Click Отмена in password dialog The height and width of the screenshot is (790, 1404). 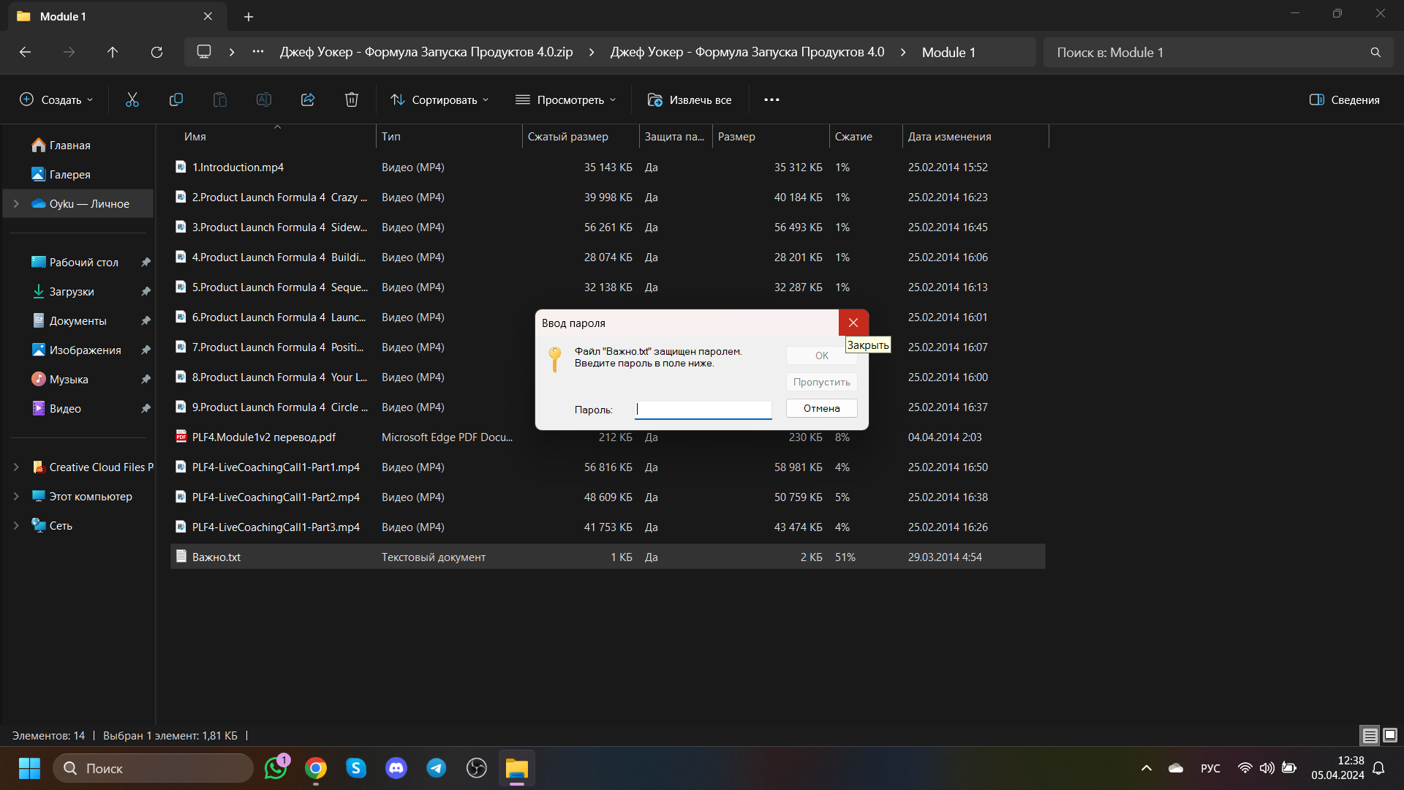(822, 408)
